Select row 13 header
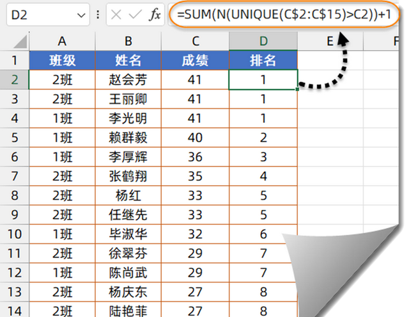The height and width of the screenshot is (317, 409). [14, 292]
